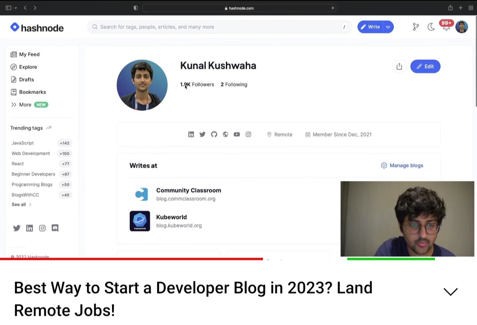Open My Feed in the sidebar
The width and height of the screenshot is (477, 325).
(25, 54)
